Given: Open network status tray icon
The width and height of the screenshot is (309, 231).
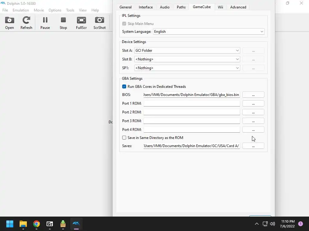Looking at the screenshot, I should [x=265, y=224].
